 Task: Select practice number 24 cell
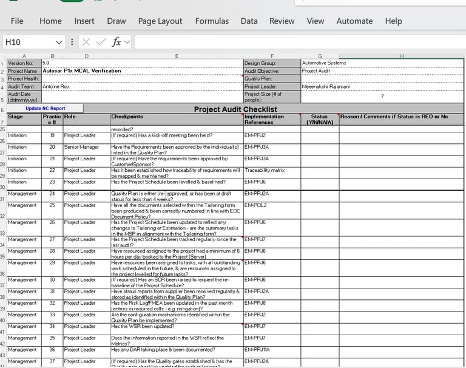[52, 196]
